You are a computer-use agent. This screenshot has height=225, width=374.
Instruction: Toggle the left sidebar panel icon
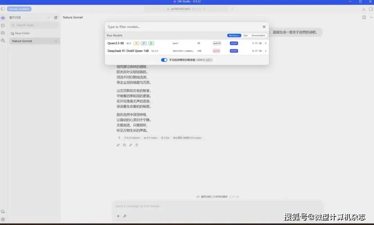[x=3, y=9]
